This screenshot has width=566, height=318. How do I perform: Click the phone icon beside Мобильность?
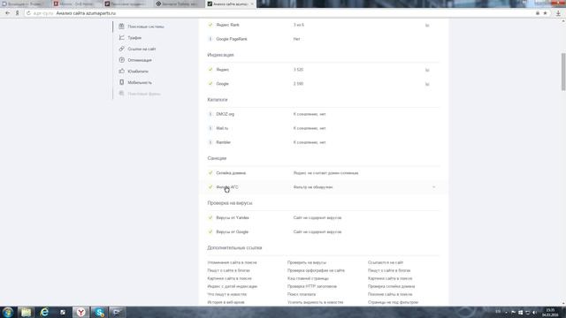[122, 82]
